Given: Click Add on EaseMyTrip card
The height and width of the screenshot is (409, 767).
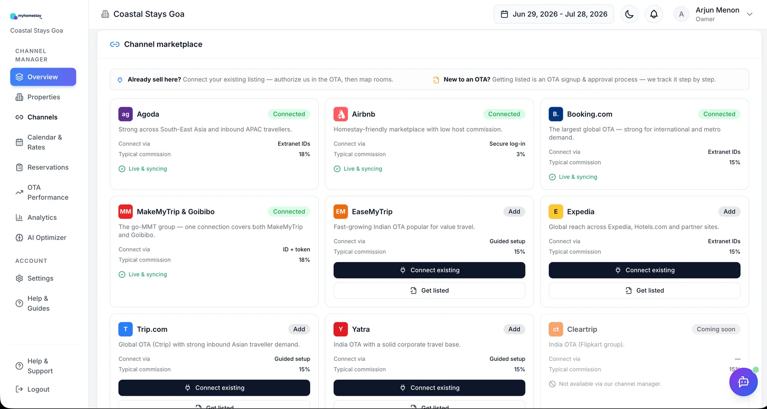Looking at the screenshot, I should tap(514, 212).
